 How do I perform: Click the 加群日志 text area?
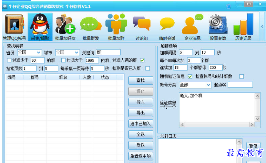197,151
